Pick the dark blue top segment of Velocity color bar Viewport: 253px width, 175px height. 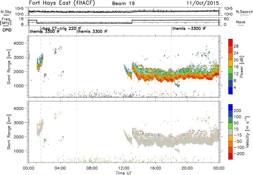[231, 107]
